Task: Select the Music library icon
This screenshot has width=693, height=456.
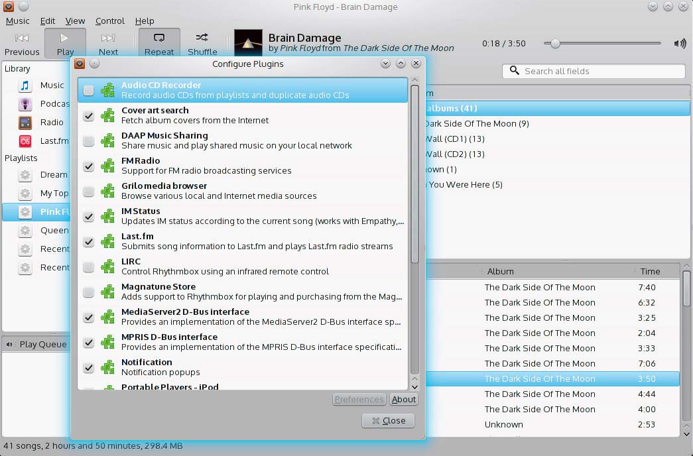Action: [25, 85]
